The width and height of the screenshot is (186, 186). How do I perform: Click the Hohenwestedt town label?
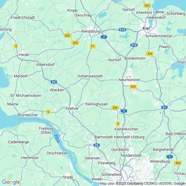[x=90, y=76]
